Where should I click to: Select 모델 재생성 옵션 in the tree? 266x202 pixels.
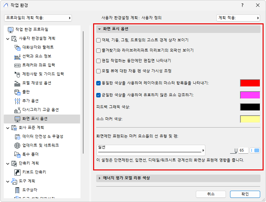pyautogui.click(x=37, y=83)
